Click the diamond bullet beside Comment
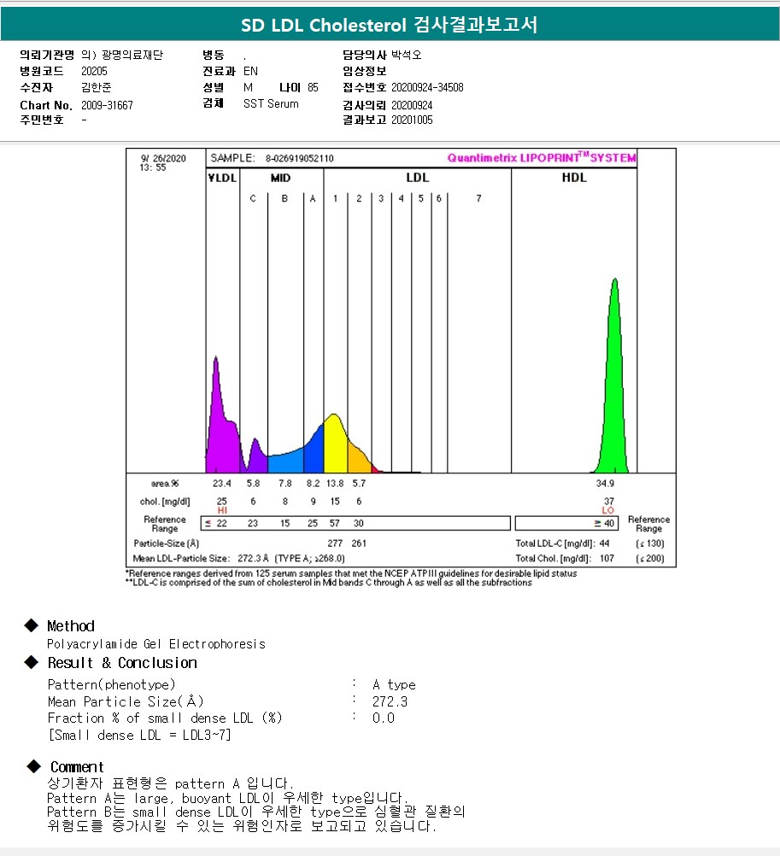Screen dimensions: 780x856 (34, 766)
